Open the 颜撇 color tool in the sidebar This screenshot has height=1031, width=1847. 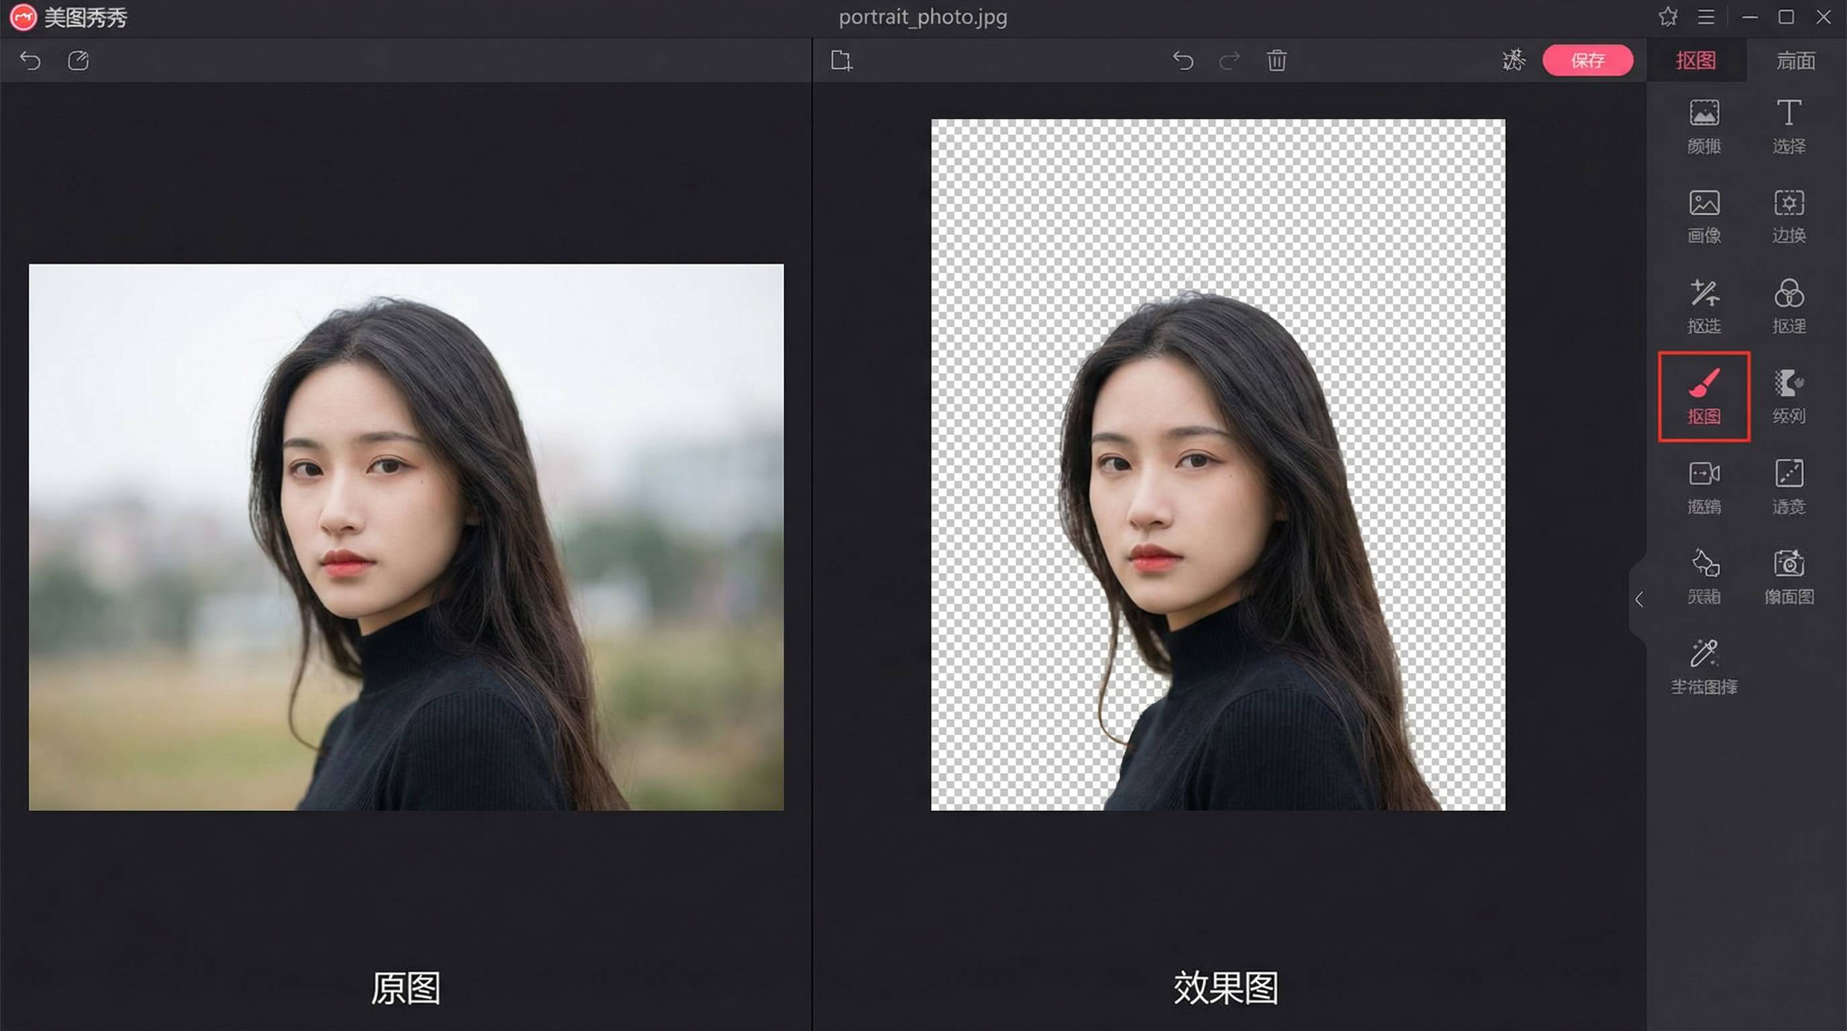coord(1704,126)
